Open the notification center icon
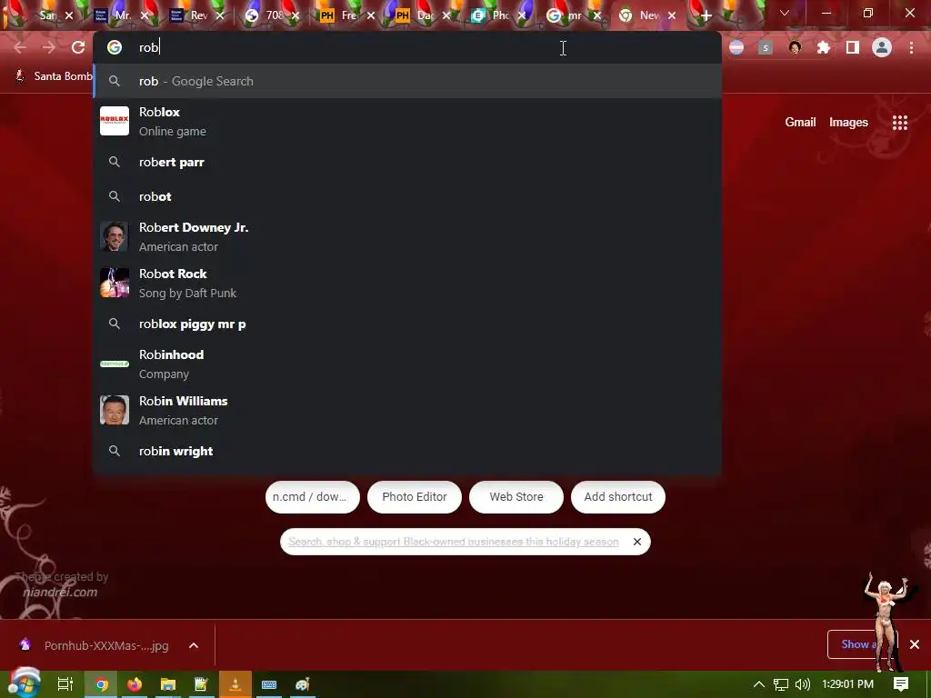Screen dimensions: 931x698 [901, 684]
